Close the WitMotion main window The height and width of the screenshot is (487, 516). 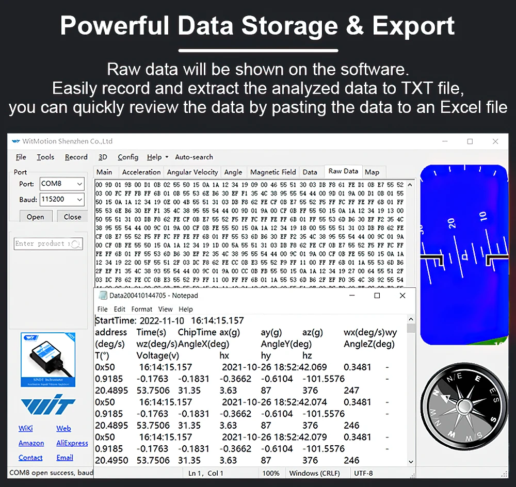(495, 141)
